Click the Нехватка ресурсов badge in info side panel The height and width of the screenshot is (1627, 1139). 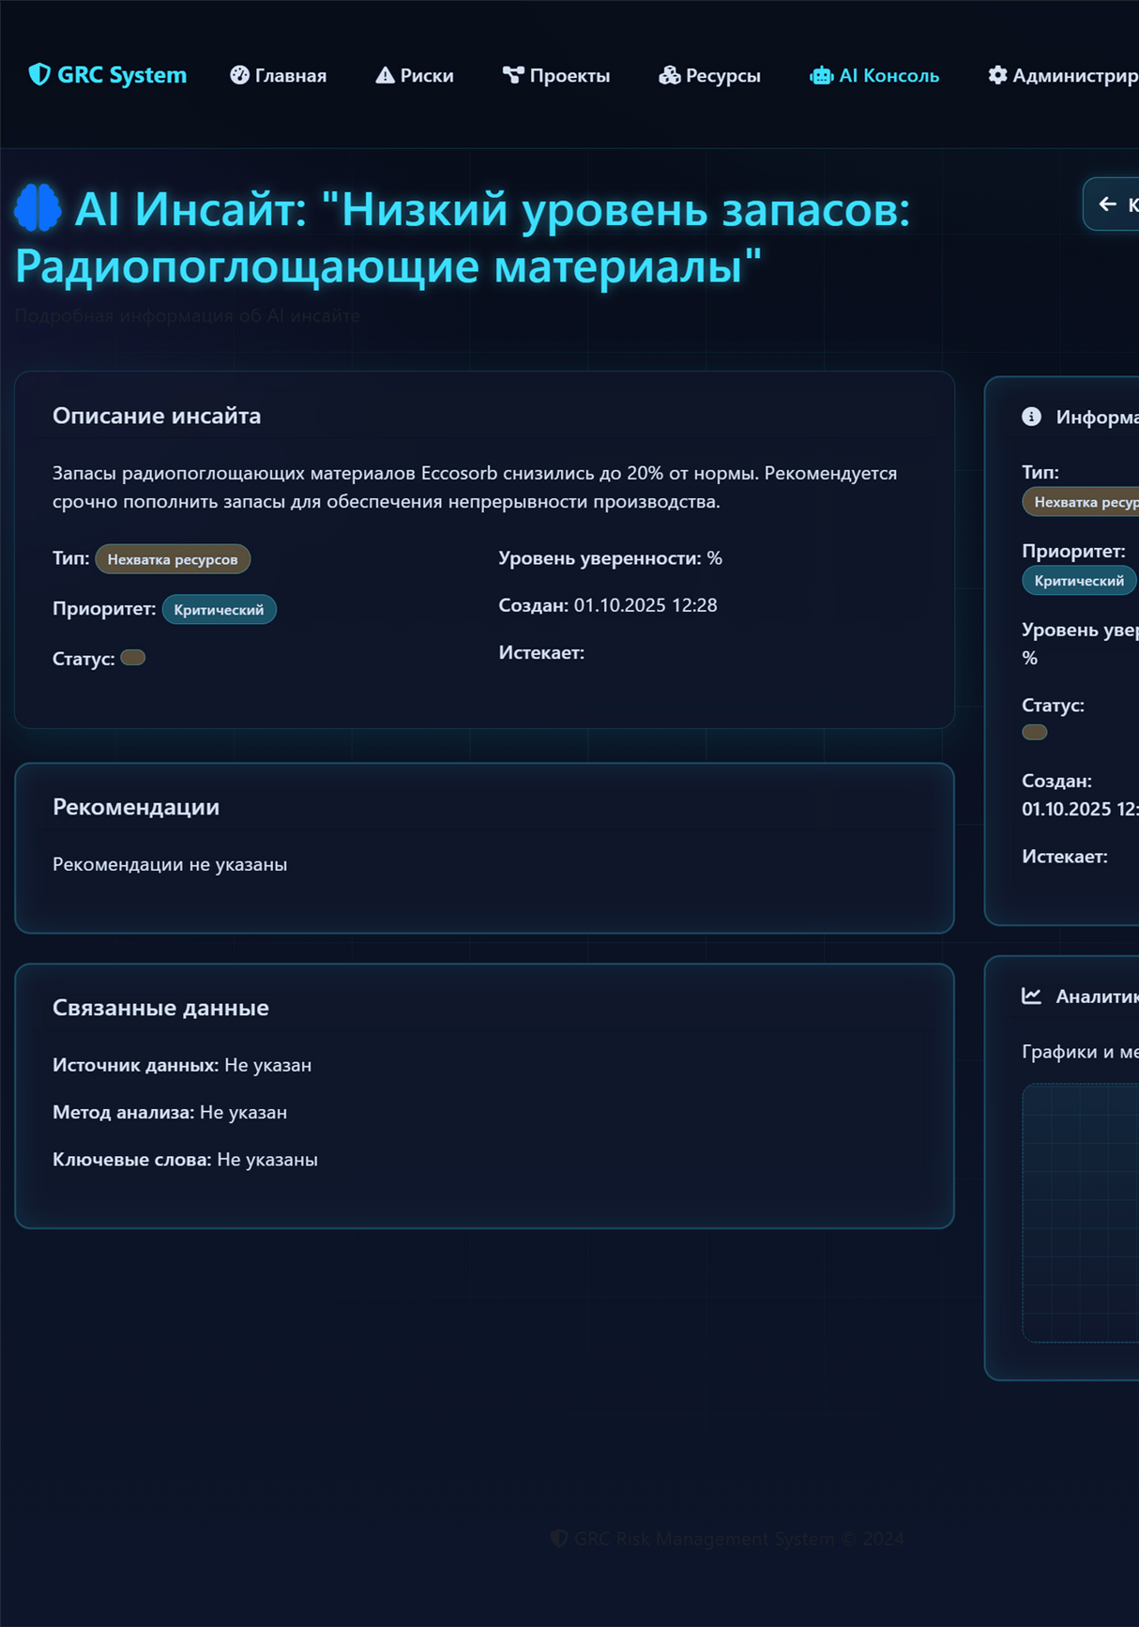pos(1081,502)
